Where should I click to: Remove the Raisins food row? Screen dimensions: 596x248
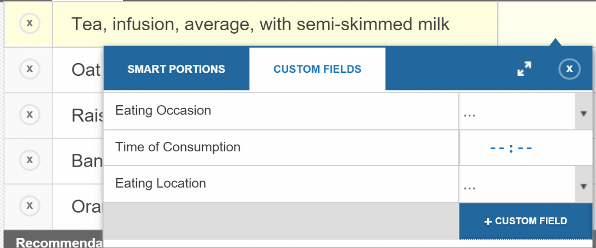[29, 115]
